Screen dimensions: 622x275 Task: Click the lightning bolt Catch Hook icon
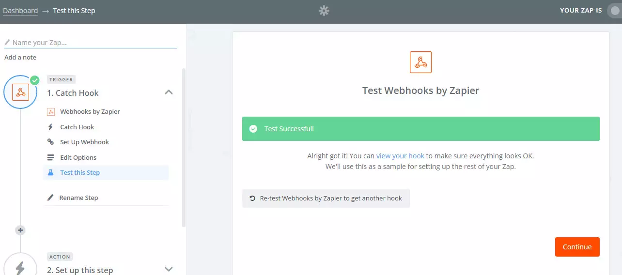50,127
